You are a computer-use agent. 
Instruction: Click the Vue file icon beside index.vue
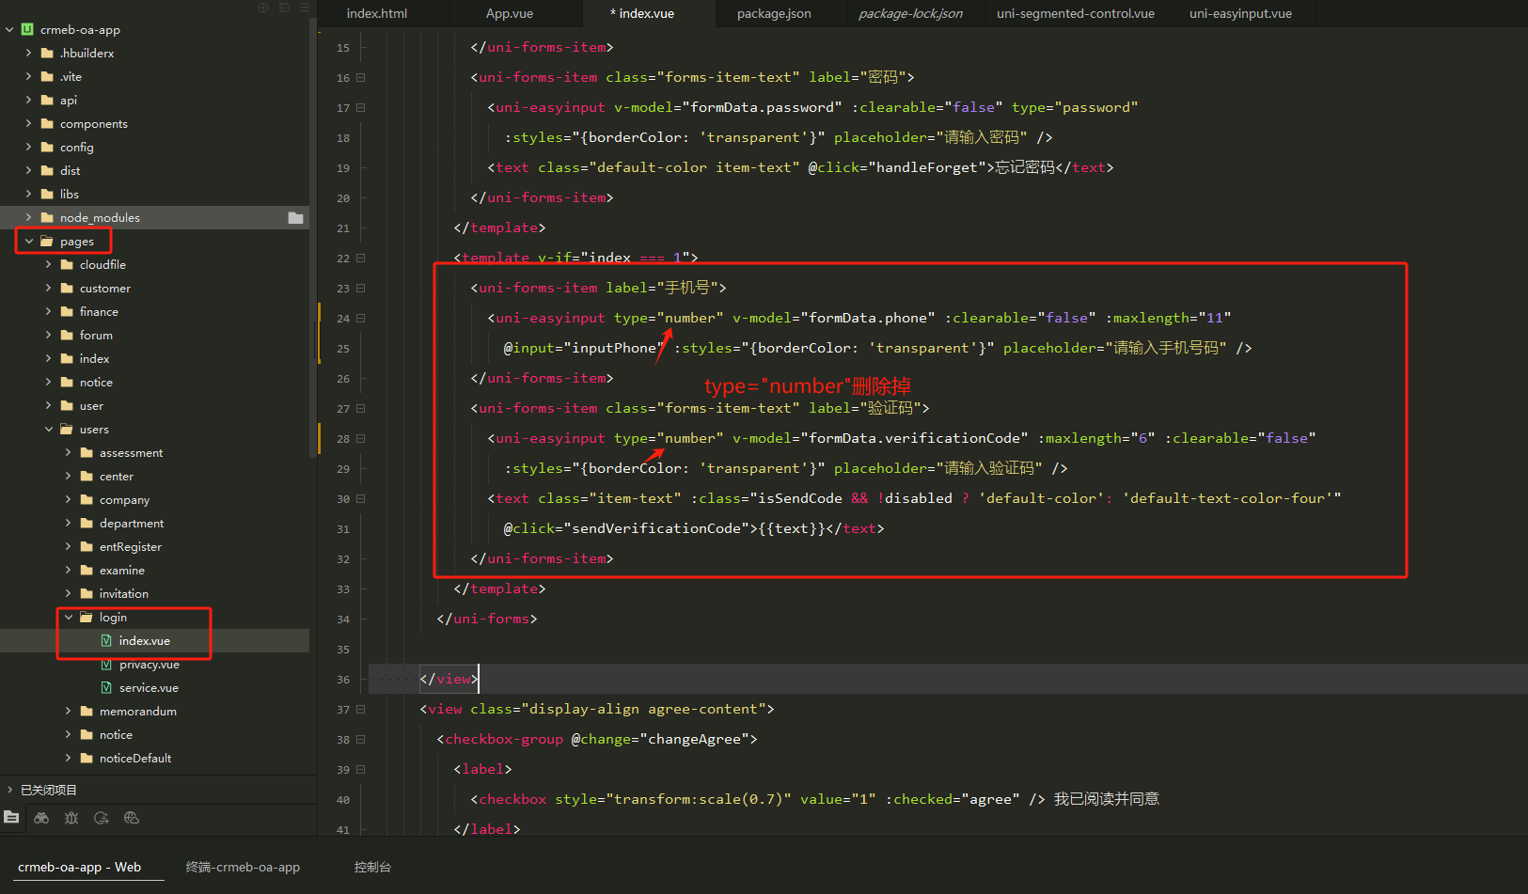[106, 640]
